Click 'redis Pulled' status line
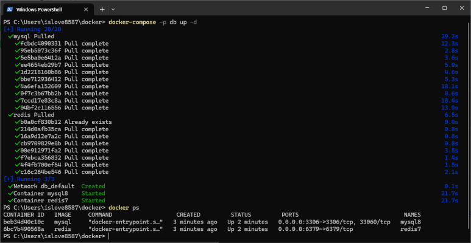Screen dimensions: 471x243 [32, 115]
